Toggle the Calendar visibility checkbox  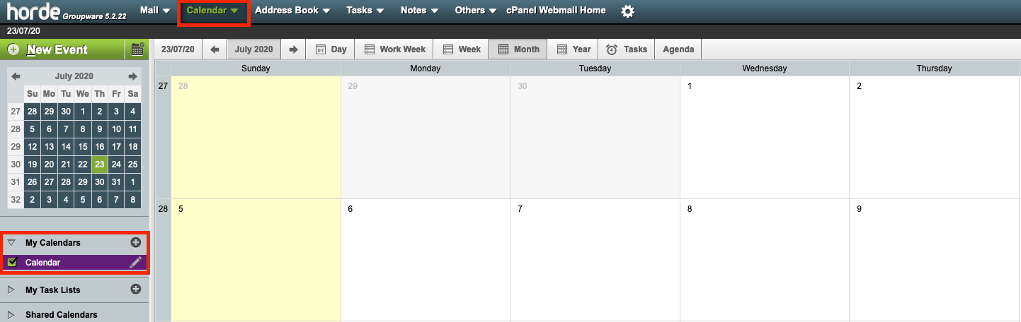[12, 263]
